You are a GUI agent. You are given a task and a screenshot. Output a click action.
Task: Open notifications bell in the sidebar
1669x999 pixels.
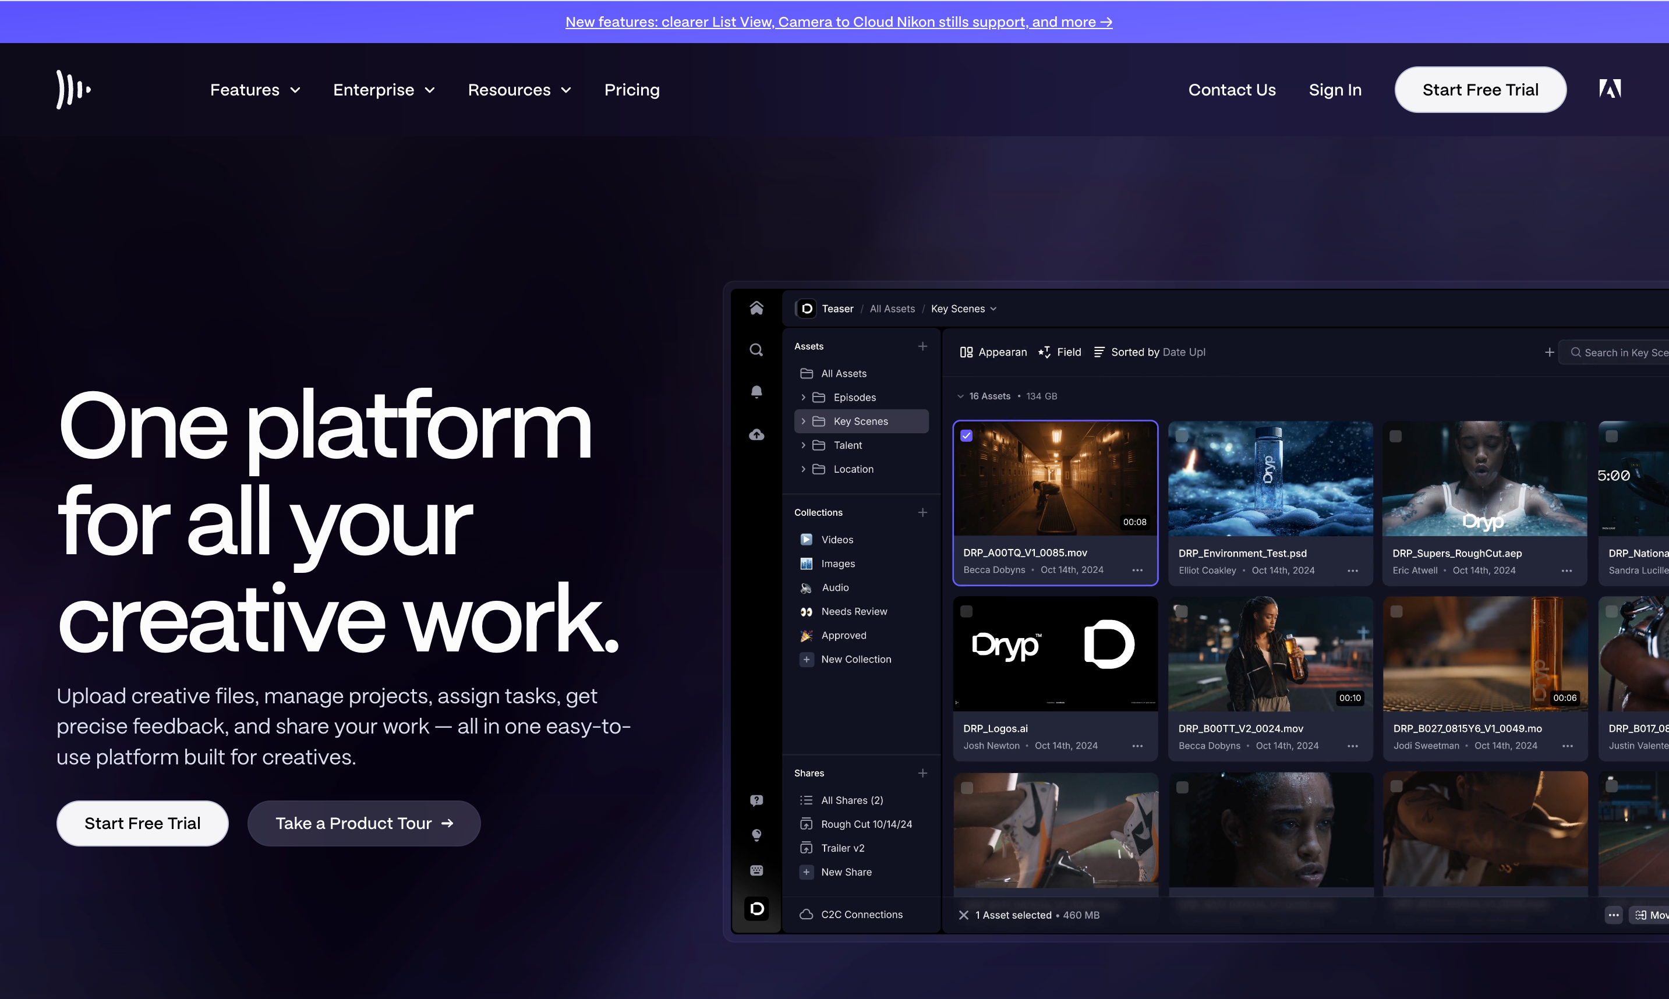click(x=756, y=391)
